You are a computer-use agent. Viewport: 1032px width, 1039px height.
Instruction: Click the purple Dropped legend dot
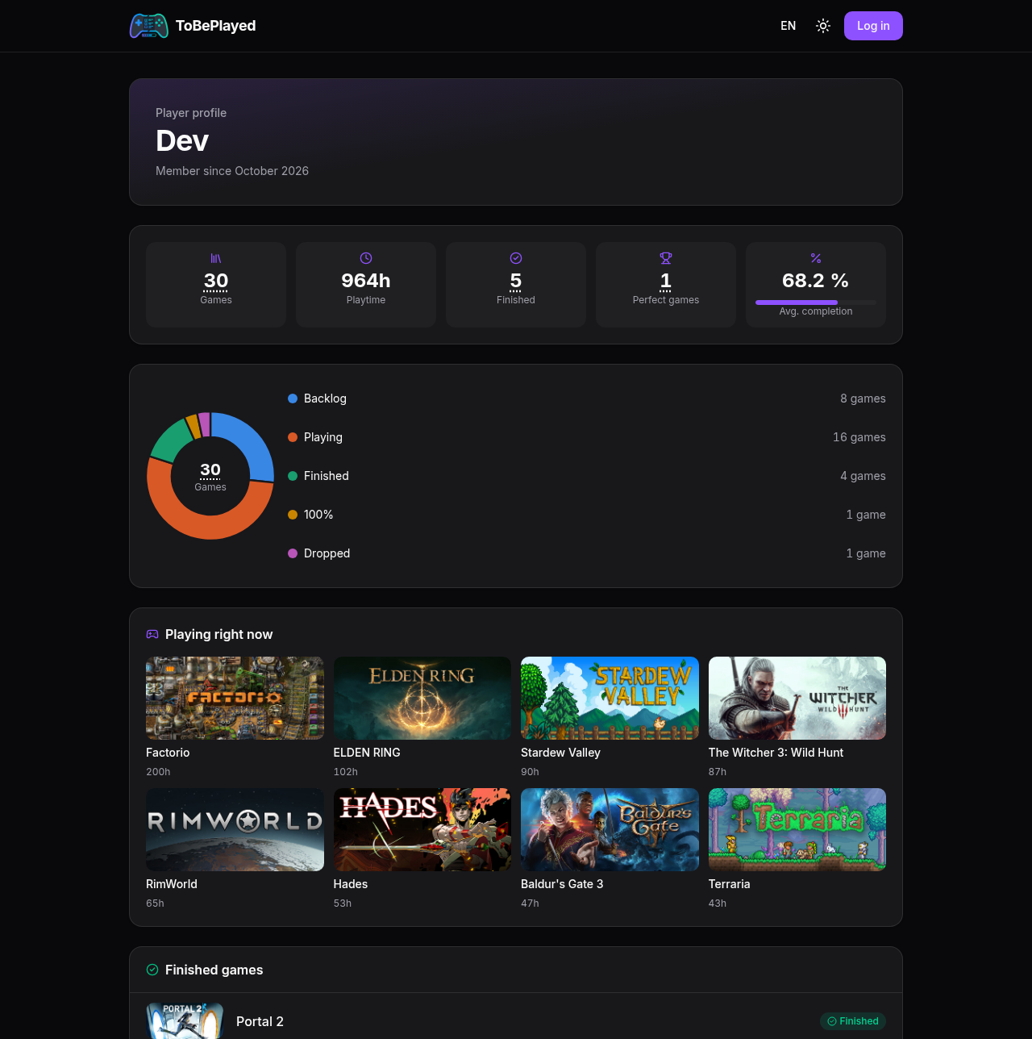[x=293, y=553]
